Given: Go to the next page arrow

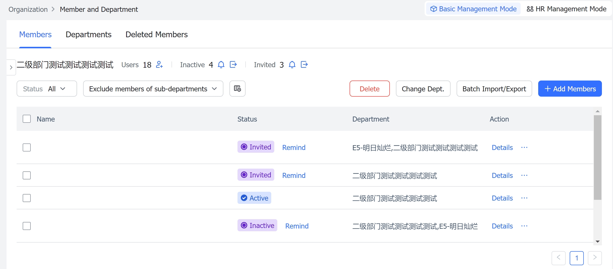Looking at the screenshot, I should tap(595, 258).
